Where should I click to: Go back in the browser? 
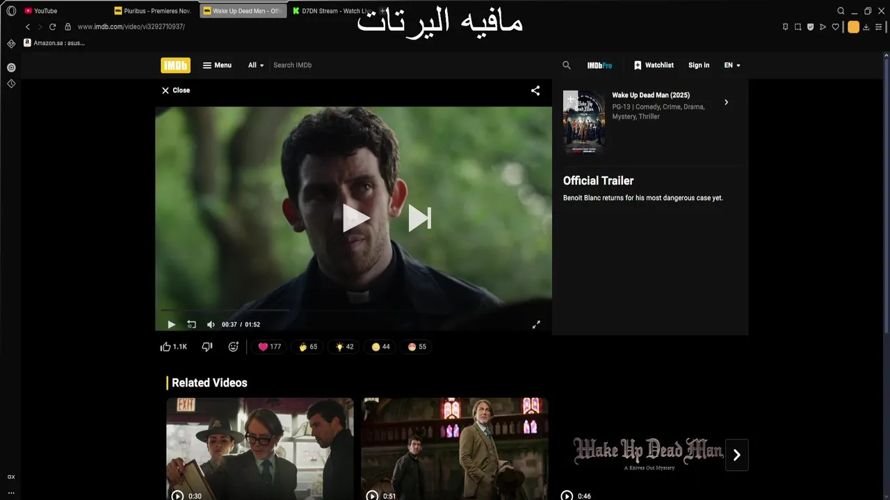[x=28, y=27]
